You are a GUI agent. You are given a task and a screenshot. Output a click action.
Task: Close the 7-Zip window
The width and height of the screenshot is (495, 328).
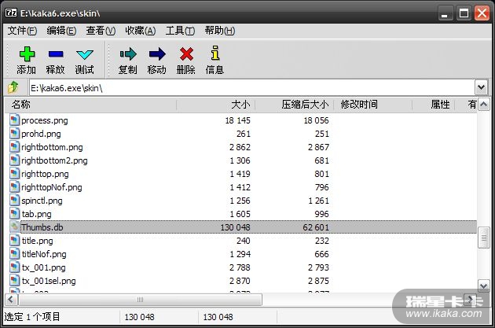click(x=482, y=13)
